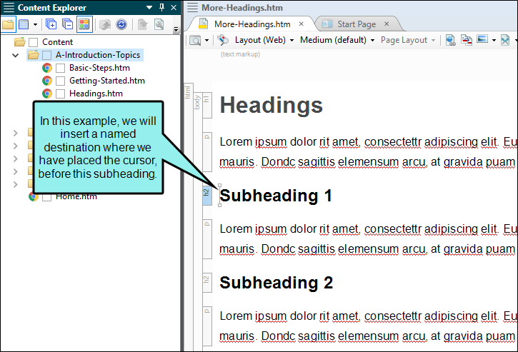Click the insert image icon in editor toolbar
The image size is (518, 352).
tap(482, 40)
